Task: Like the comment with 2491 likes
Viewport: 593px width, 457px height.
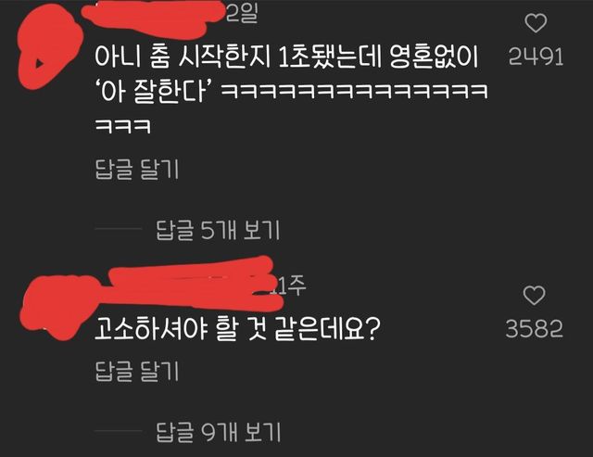Action: pyautogui.click(x=536, y=23)
